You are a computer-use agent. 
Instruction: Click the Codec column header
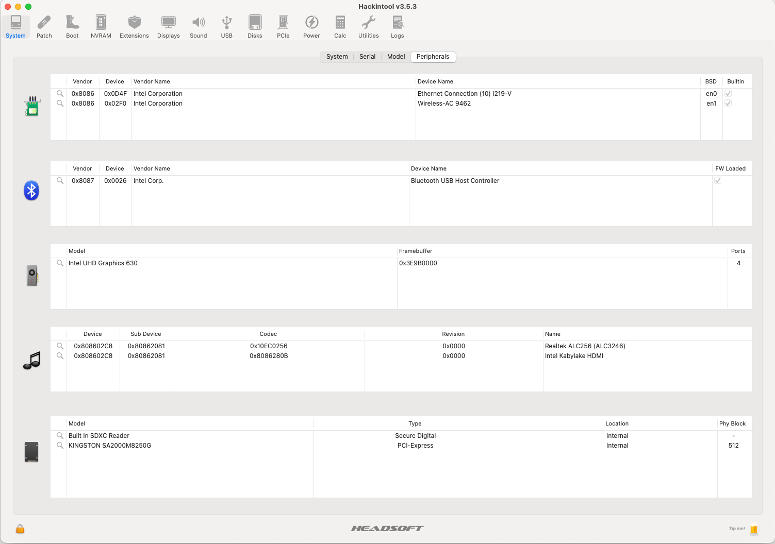[x=268, y=334]
